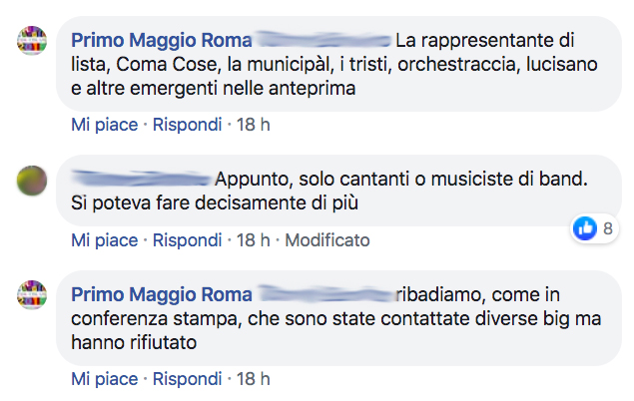Click 'Rispondi' under the 'La rappresentante' comment
This screenshot has height=401, width=634.
pyautogui.click(x=188, y=126)
